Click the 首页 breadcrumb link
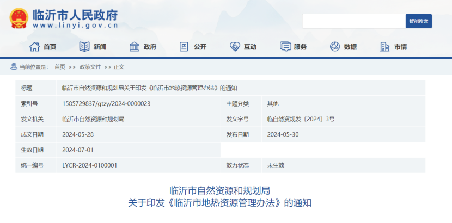 coord(59,67)
